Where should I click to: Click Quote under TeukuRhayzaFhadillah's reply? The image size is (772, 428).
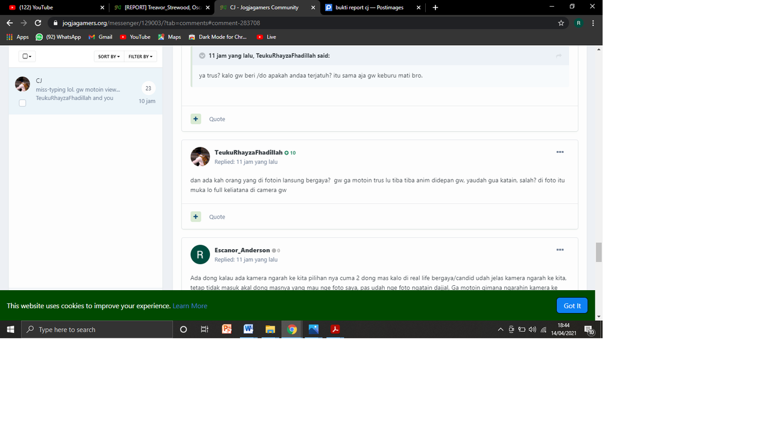(x=217, y=217)
